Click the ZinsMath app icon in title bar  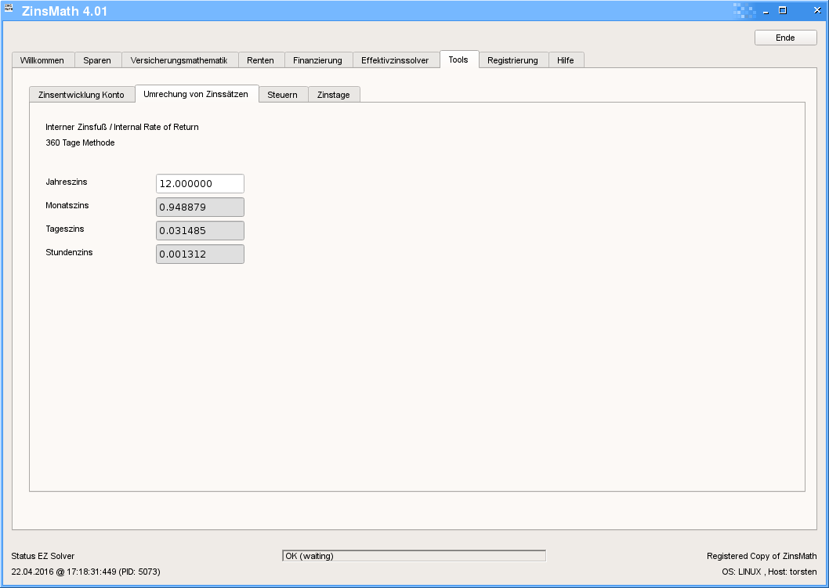coord(9,9)
